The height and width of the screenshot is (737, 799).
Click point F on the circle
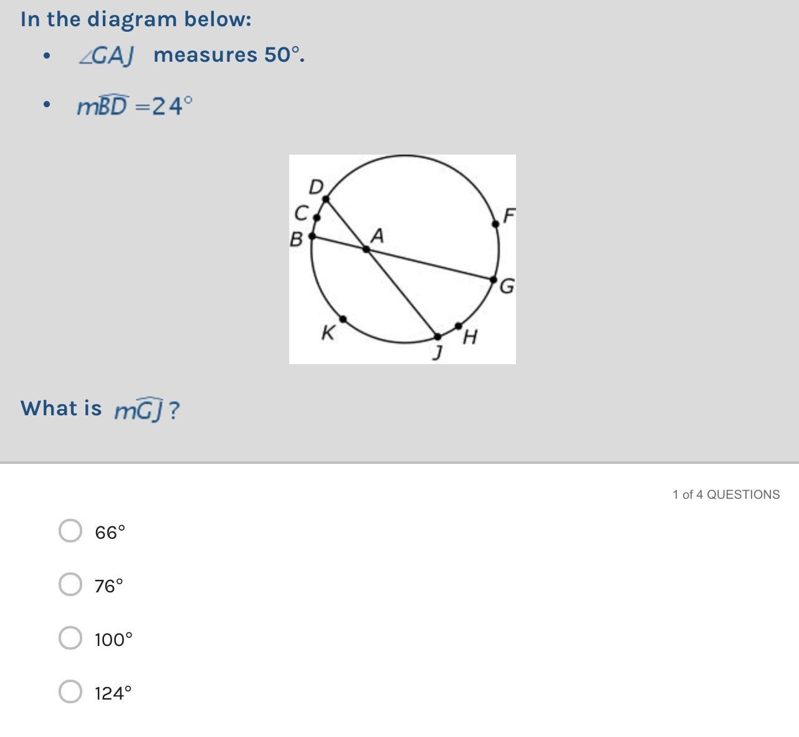pos(495,224)
